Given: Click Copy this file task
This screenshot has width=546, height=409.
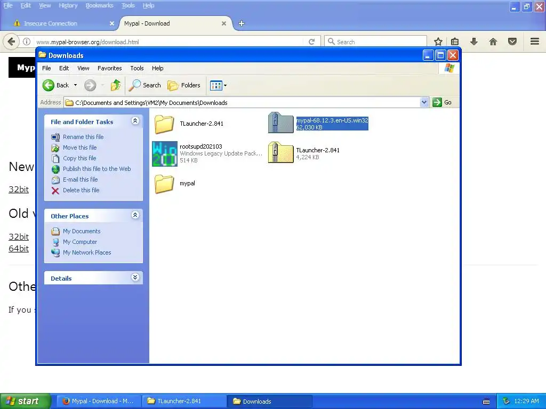Looking at the screenshot, I should [79, 158].
